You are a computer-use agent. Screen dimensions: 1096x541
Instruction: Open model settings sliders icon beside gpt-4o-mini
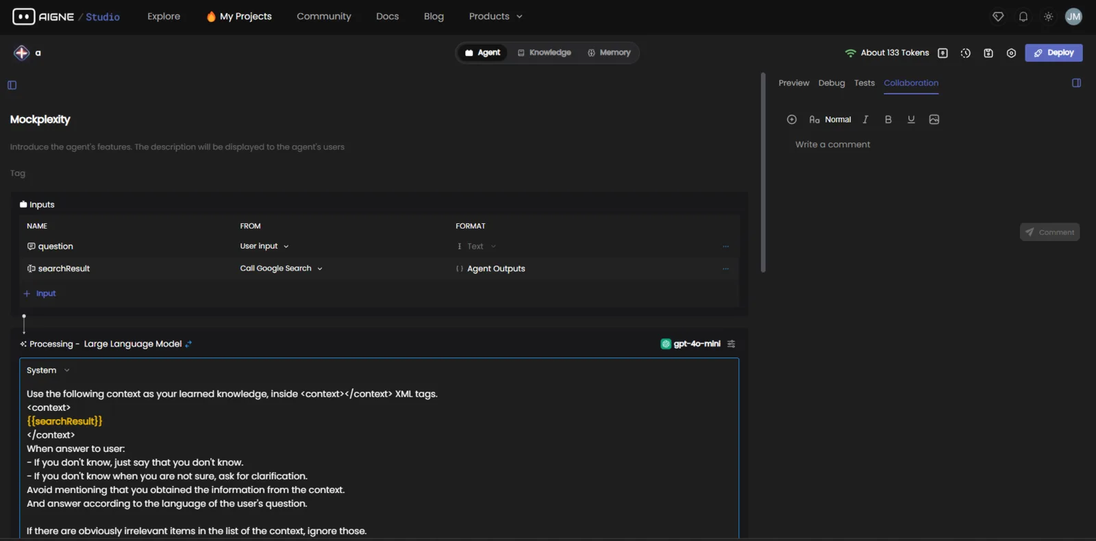[732, 344]
